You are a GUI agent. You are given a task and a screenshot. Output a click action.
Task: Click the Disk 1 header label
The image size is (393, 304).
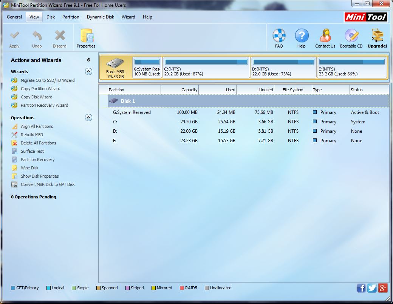point(128,101)
